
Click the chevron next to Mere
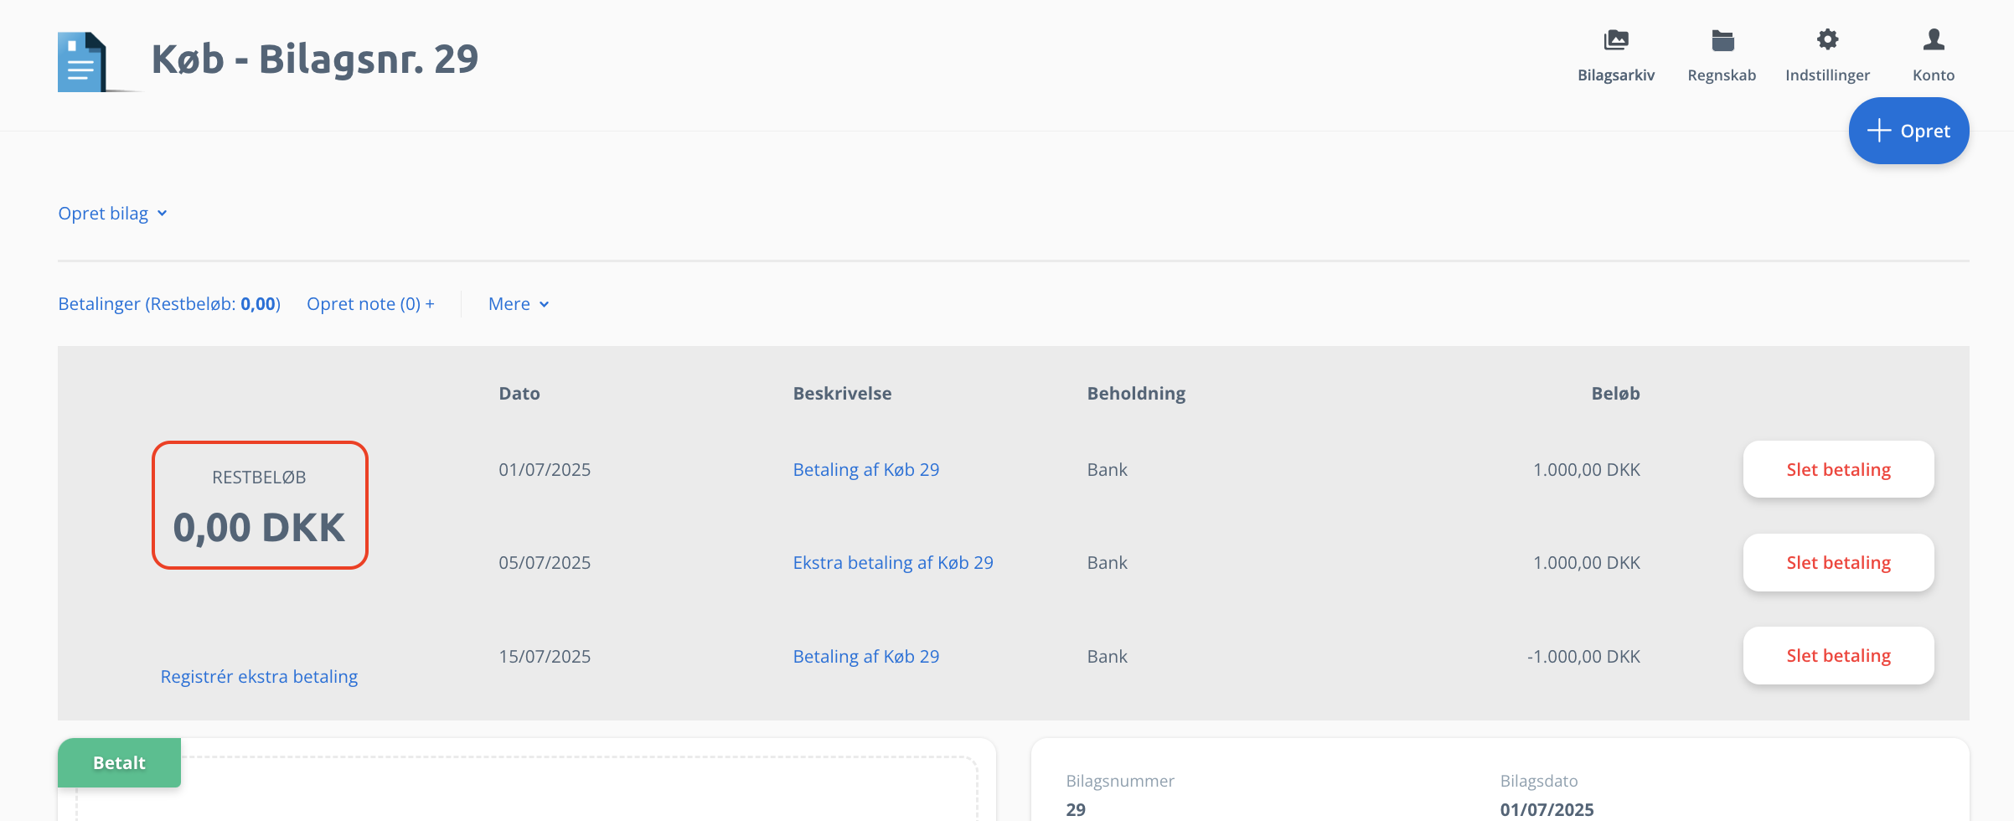coord(545,305)
